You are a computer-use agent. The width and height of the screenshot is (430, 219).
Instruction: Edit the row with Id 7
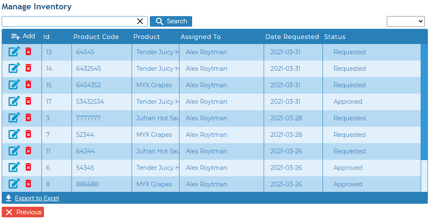(x=14, y=134)
